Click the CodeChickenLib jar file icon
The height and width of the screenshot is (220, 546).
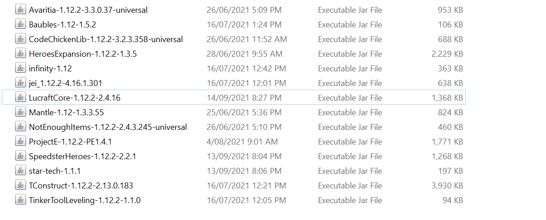(x=21, y=39)
